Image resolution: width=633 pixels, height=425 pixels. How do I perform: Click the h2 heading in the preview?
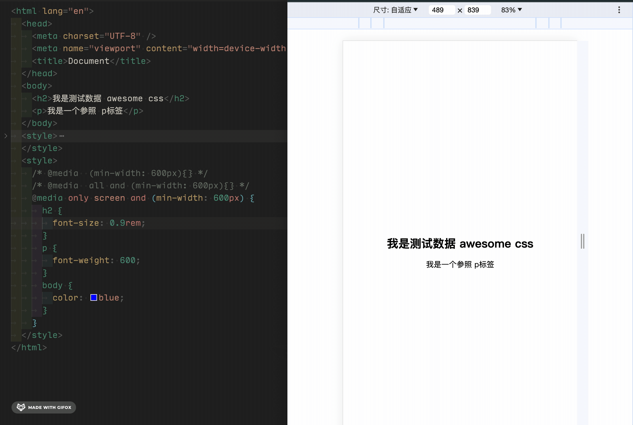[x=460, y=244]
